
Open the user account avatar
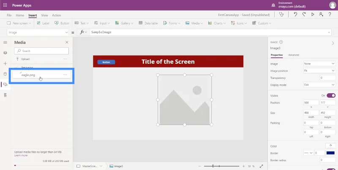(333, 5)
